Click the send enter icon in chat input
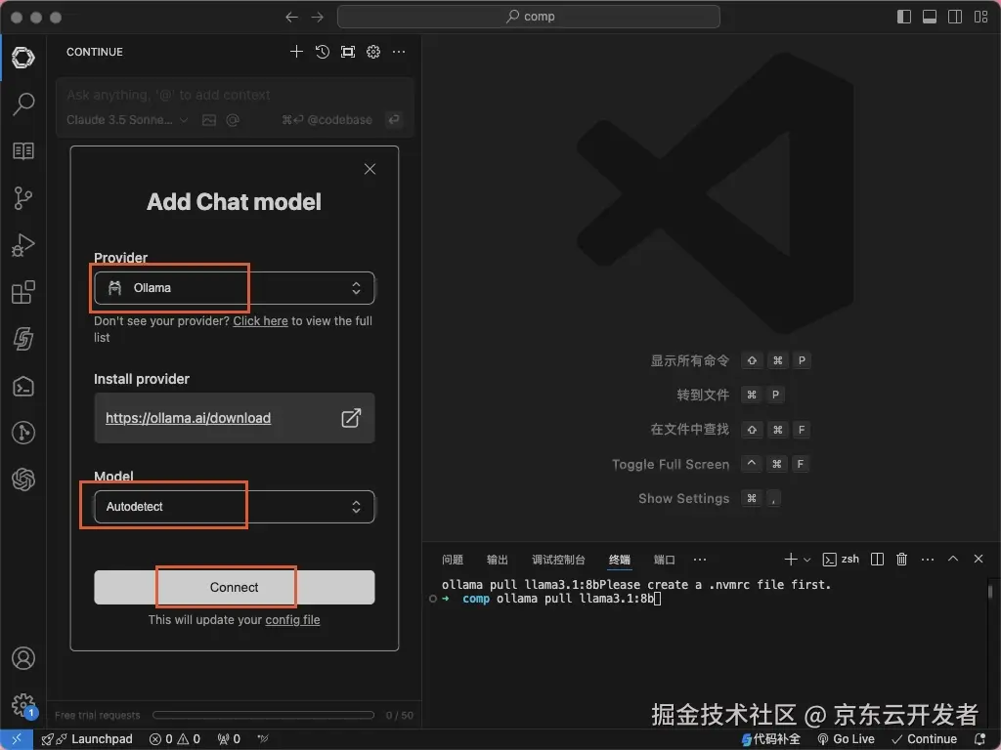 [395, 120]
